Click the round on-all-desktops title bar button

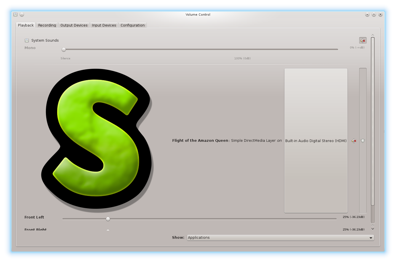(x=22, y=15)
